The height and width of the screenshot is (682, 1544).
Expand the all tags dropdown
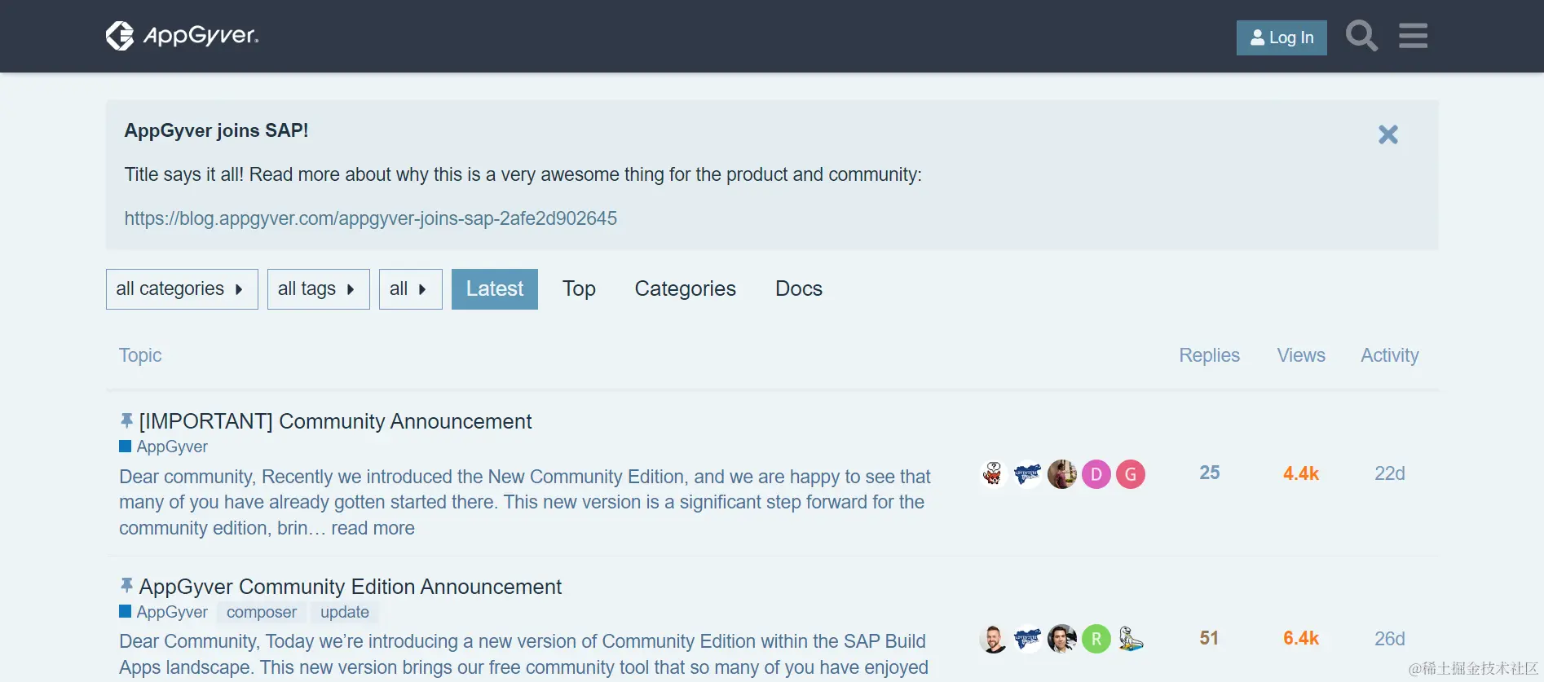click(318, 289)
